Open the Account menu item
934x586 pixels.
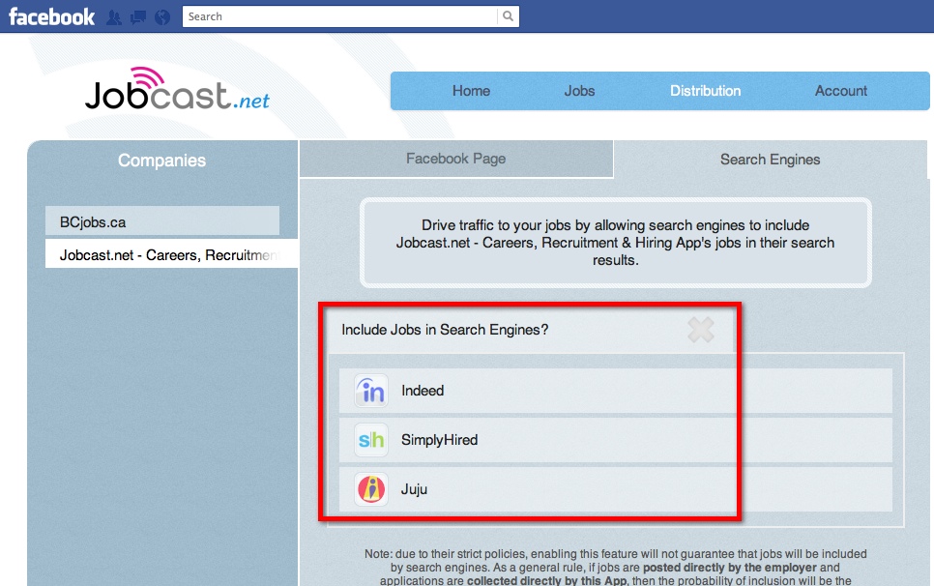click(841, 91)
